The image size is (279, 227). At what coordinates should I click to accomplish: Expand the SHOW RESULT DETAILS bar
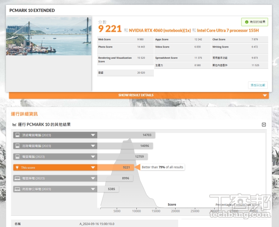tap(136, 95)
